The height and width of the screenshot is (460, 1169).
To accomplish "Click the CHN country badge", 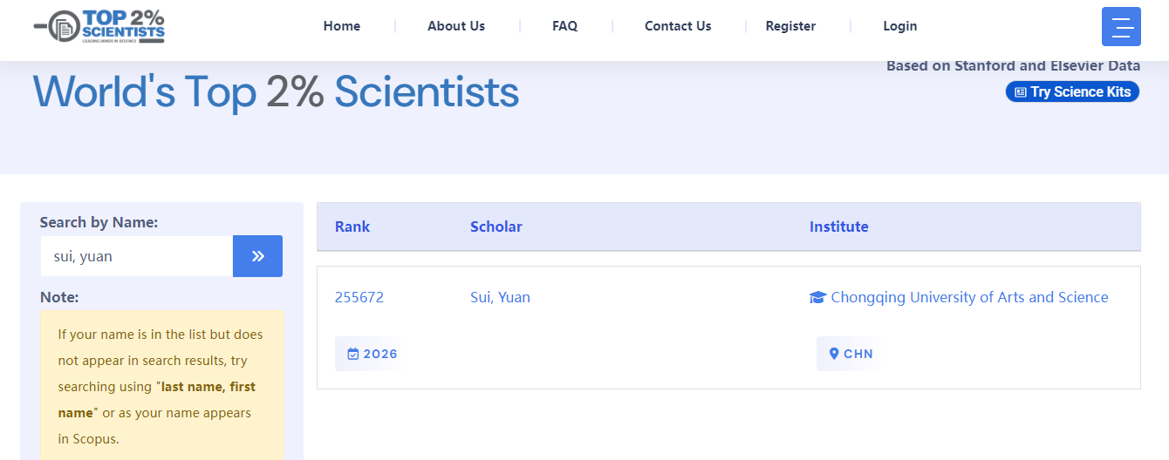I will 848,354.
